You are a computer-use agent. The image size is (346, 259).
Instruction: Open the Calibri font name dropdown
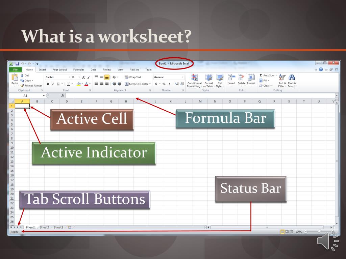pyautogui.click(x=69, y=77)
